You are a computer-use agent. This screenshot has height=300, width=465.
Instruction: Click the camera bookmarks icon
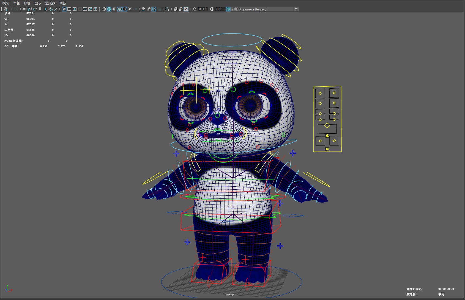40,9
